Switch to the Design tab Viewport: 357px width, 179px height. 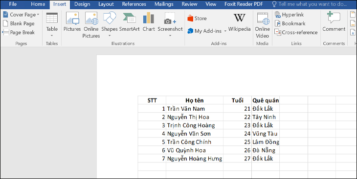click(82, 4)
